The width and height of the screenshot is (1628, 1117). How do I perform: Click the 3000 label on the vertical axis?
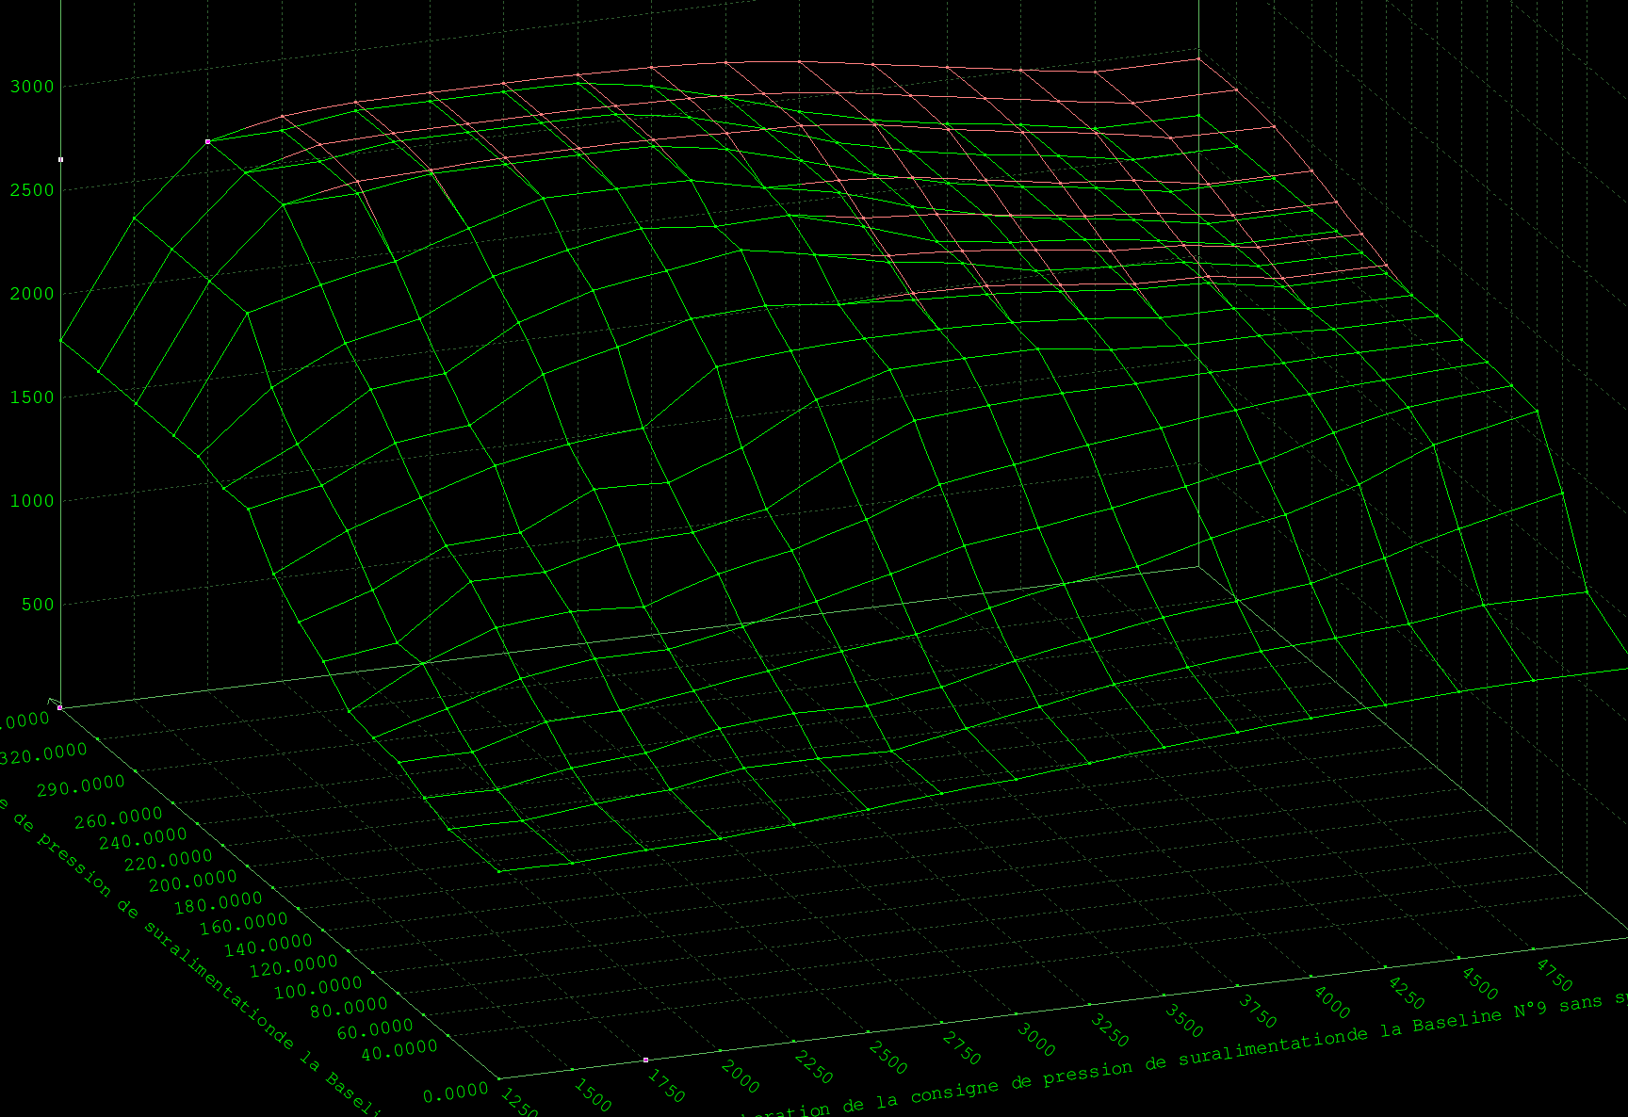click(x=32, y=87)
